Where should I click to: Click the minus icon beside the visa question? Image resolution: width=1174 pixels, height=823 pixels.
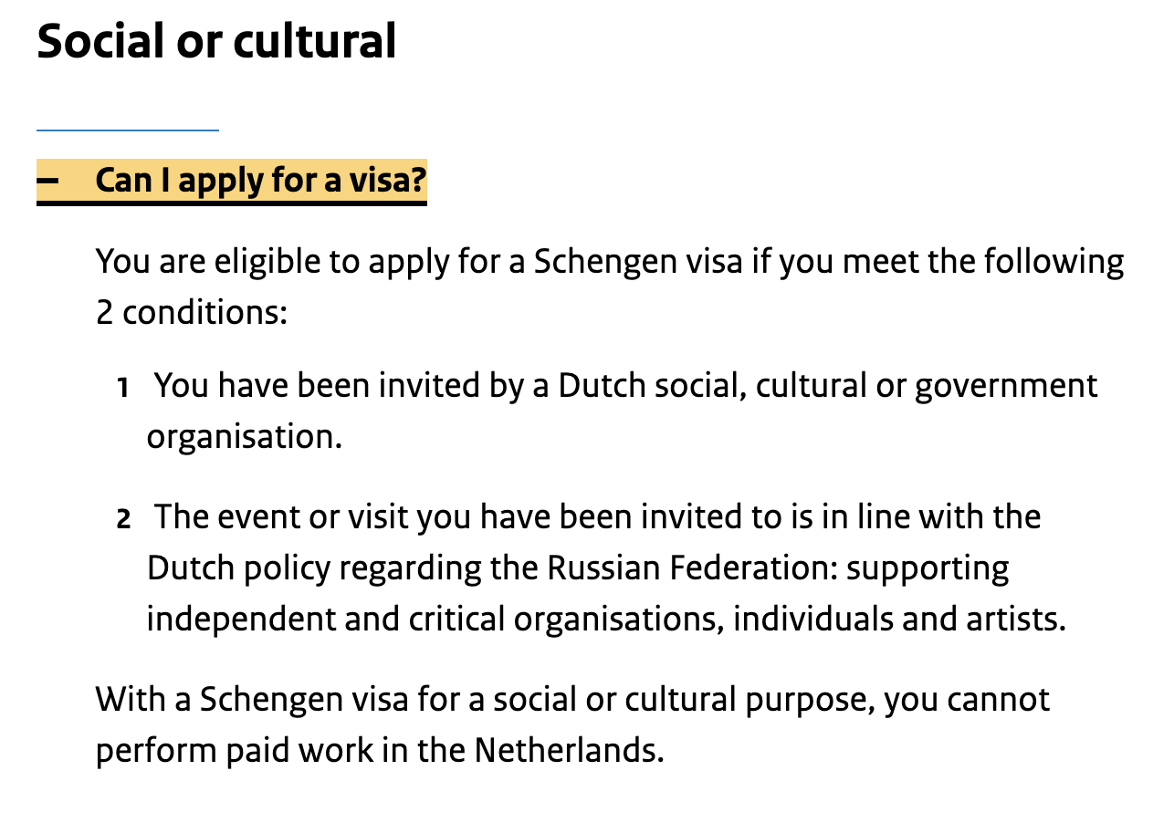click(x=47, y=181)
